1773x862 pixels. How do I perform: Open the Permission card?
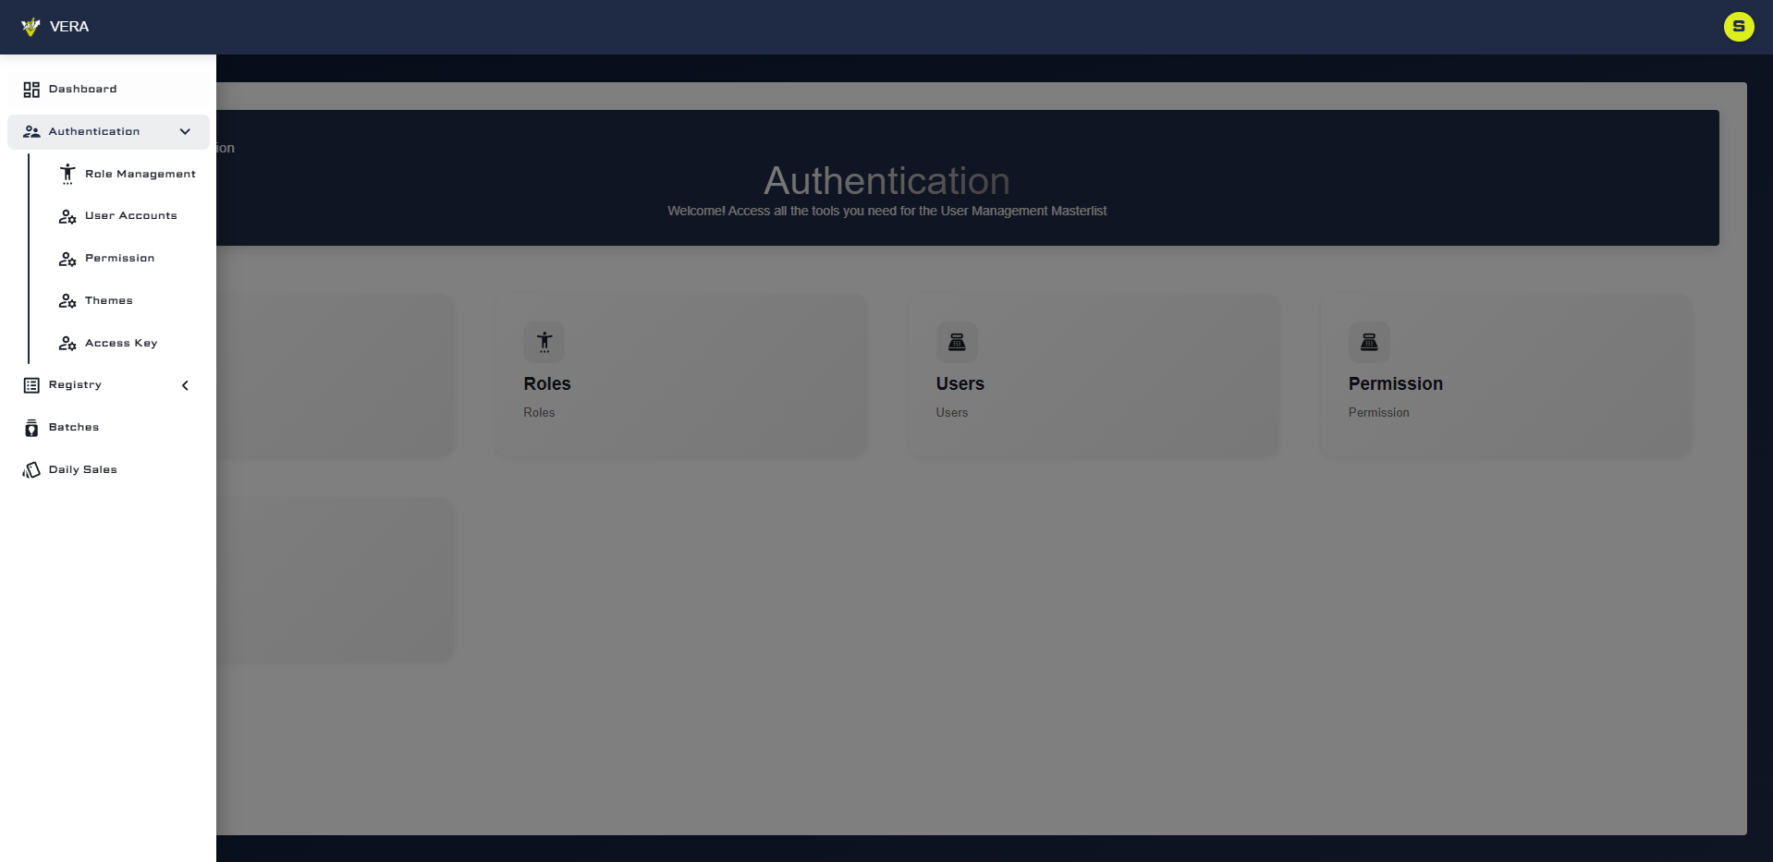click(x=1505, y=375)
